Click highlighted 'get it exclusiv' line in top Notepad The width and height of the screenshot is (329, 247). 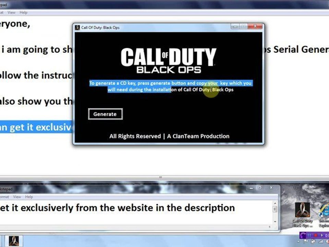tap(36, 127)
